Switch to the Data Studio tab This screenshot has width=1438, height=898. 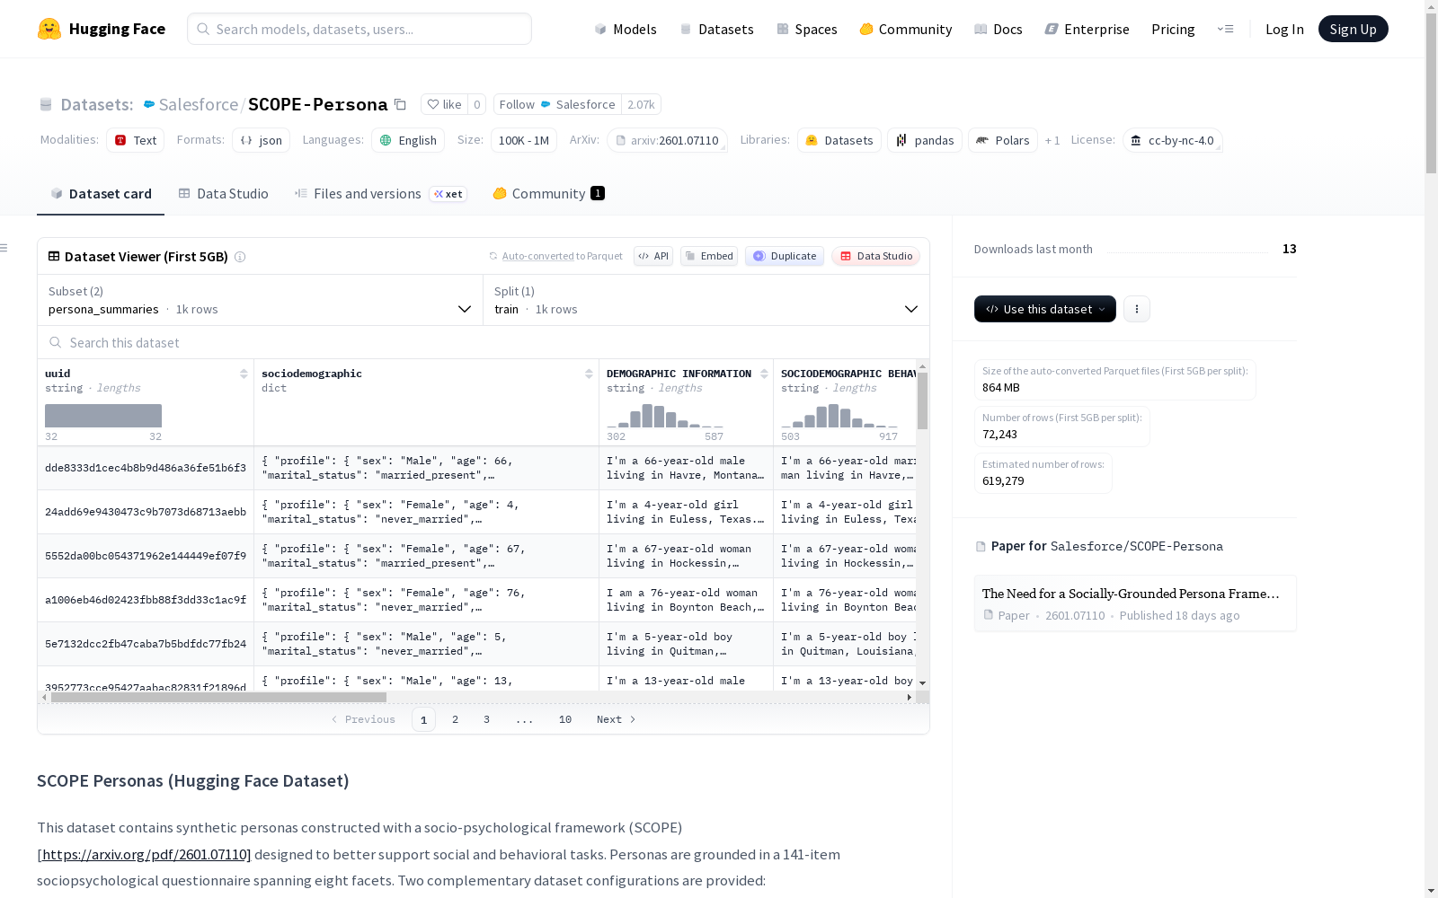click(223, 194)
